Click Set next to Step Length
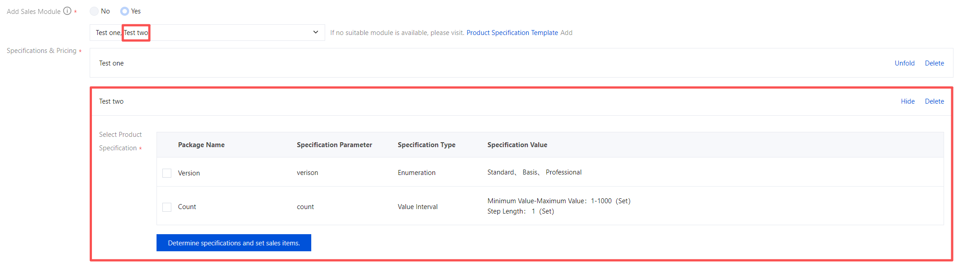Screen dimensions: 962x275 546,211
